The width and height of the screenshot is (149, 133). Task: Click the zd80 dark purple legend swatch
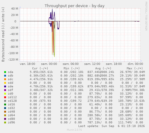coord(5,119)
